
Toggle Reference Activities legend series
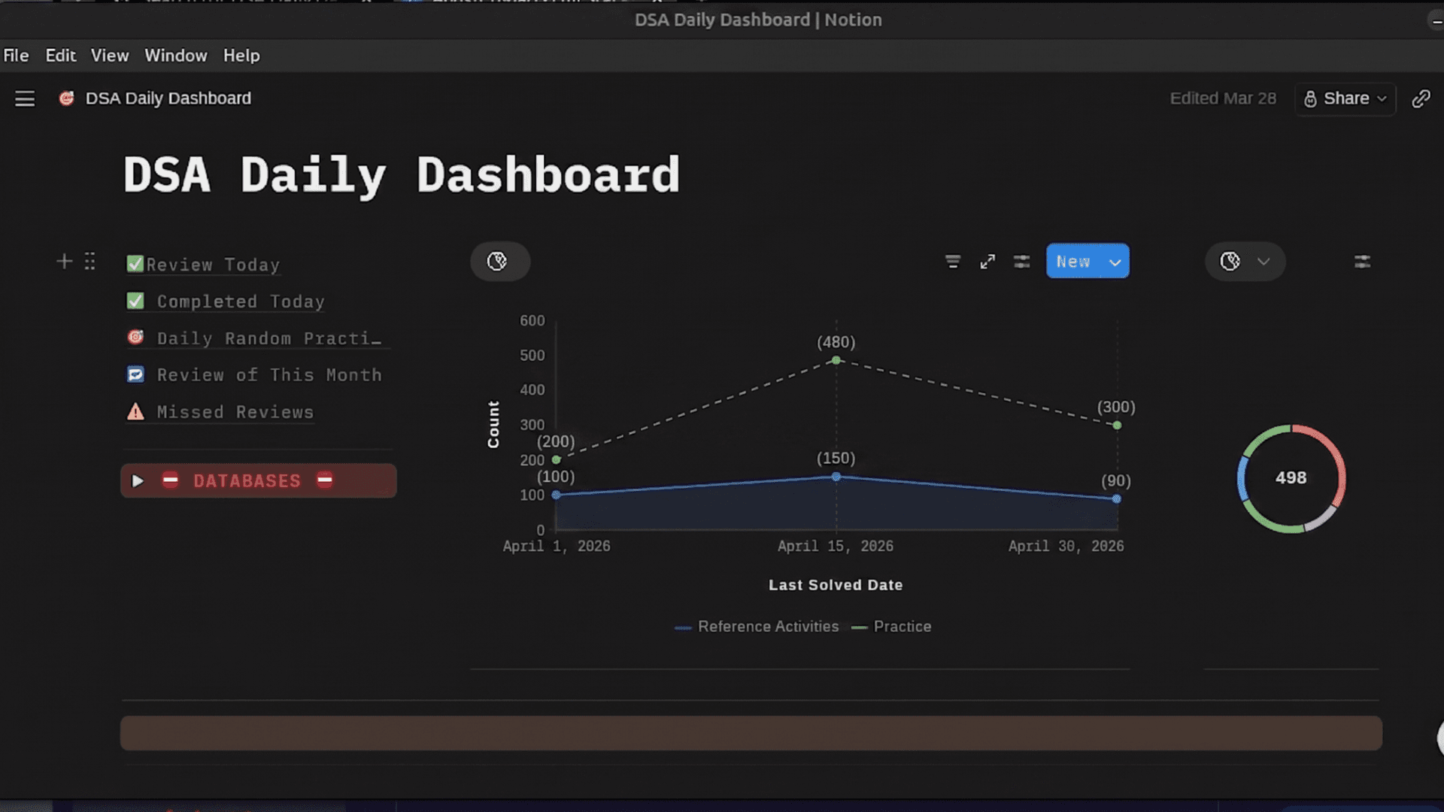tap(757, 626)
